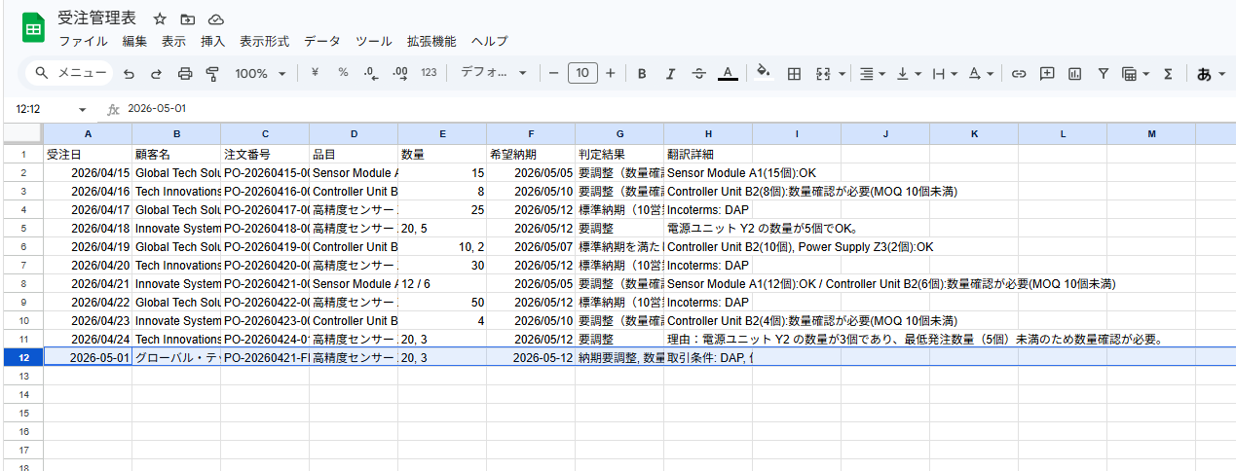Select column header G
This screenshot has height=471, width=1236.
click(x=619, y=133)
